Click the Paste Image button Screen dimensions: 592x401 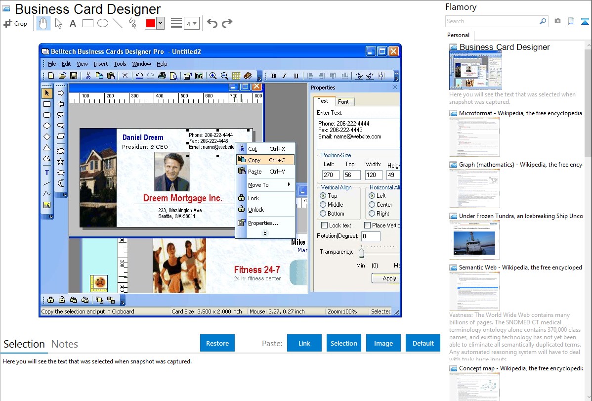point(383,343)
